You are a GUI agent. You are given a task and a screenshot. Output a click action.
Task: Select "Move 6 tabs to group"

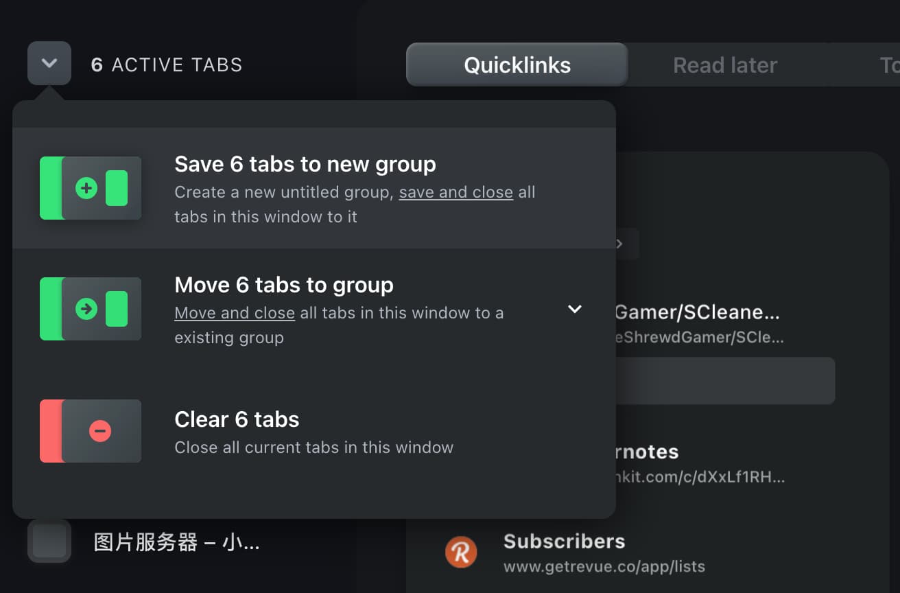283,285
